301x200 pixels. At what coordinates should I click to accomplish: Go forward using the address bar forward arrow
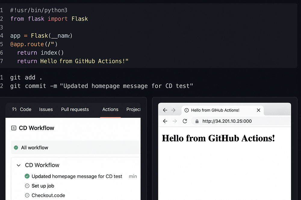click(x=175, y=121)
